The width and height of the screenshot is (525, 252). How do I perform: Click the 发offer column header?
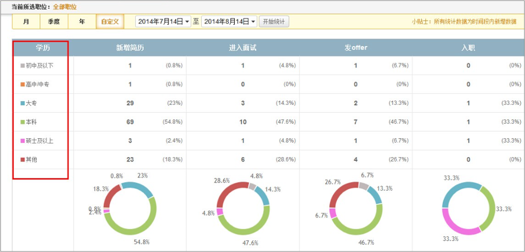[x=355, y=48]
